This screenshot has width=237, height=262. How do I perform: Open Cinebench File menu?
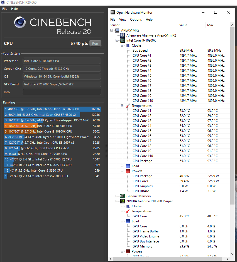click(5, 9)
